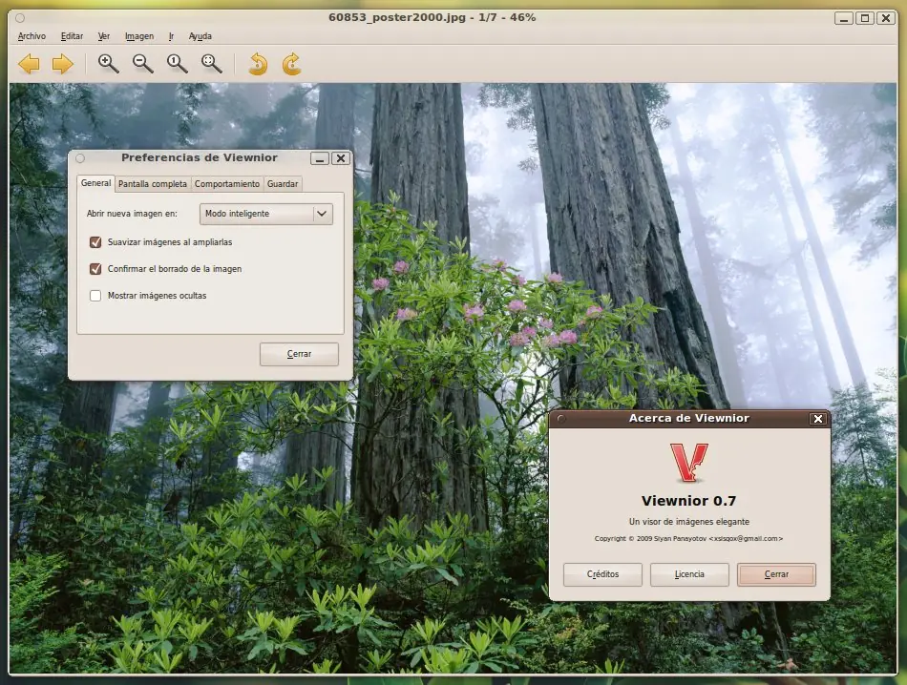Enable Mostrar imágenes ocultas

pos(95,296)
